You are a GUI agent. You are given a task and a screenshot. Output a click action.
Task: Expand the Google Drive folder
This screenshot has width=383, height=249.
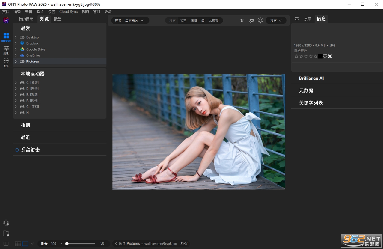coord(16,49)
